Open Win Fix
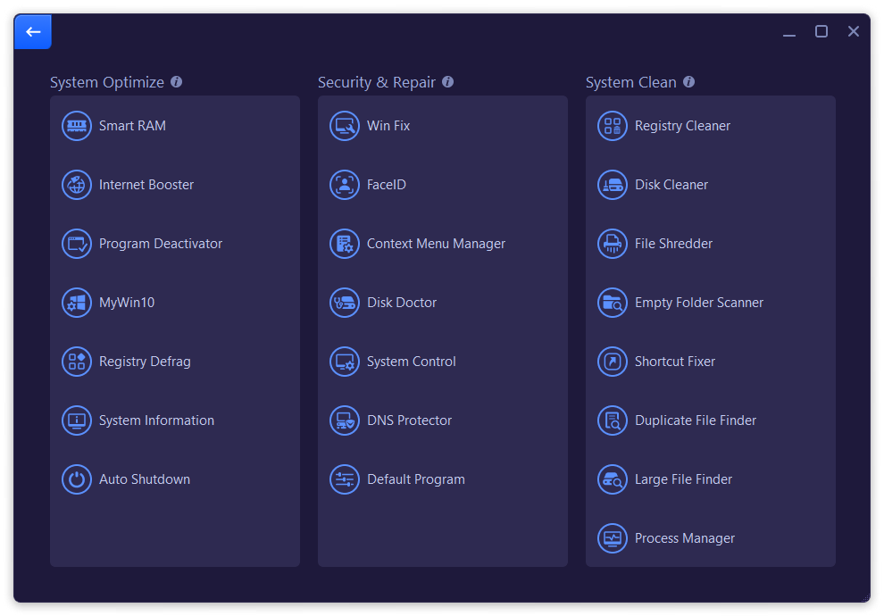This screenshot has width=884, height=616. pyautogui.click(x=388, y=126)
